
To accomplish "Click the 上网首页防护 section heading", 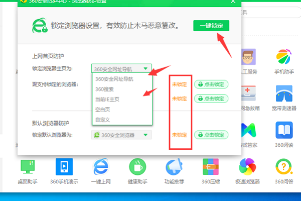I will click(48, 56).
